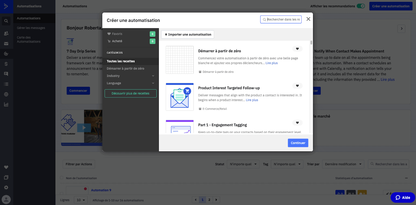Viewport: 416px width, 205px height.
Task: Open the Dernière modification sort dropdown
Action: pos(343,164)
